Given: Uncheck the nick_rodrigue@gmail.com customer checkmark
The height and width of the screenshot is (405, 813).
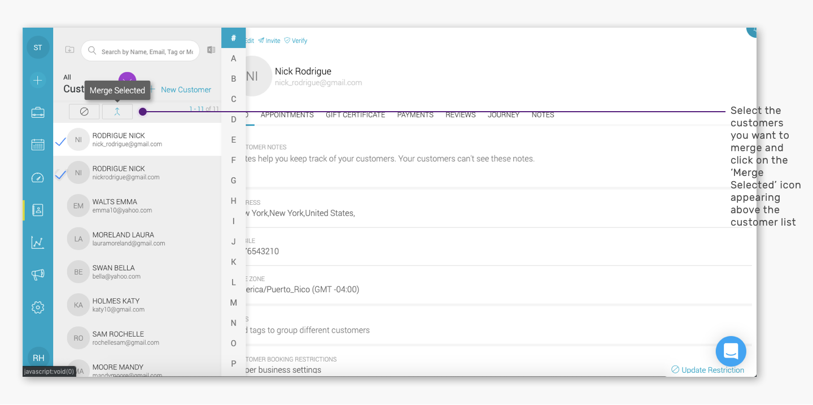Looking at the screenshot, I should point(60,142).
